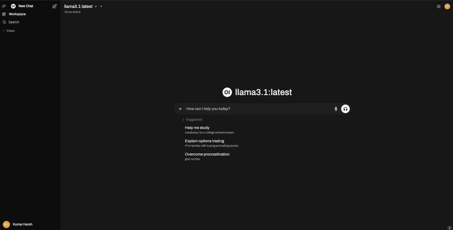
Task: Toggle the sidebar with hamburger icon
Action: pos(4,6)
